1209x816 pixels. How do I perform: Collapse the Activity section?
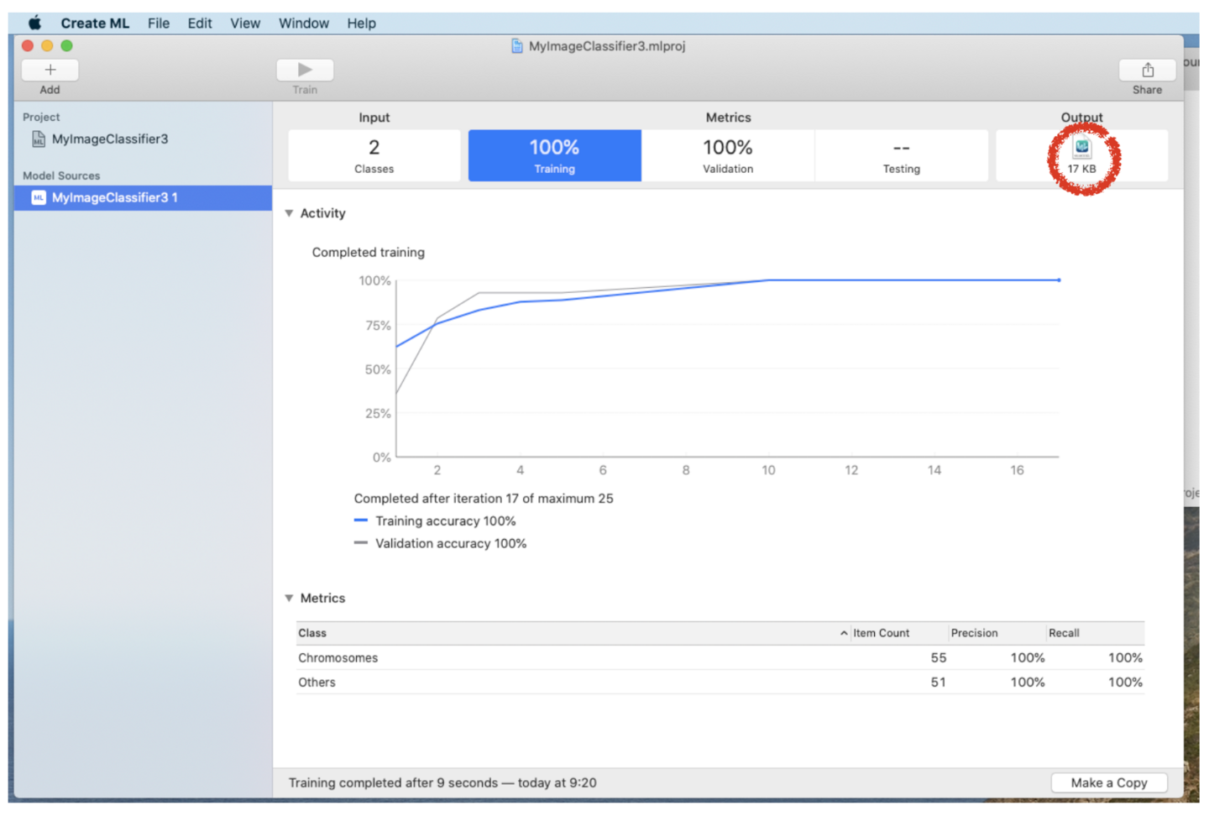pos(290,213)
